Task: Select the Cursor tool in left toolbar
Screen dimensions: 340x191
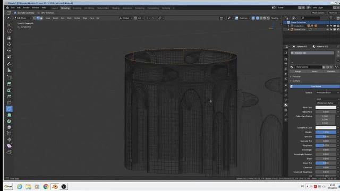Action: 9,31
